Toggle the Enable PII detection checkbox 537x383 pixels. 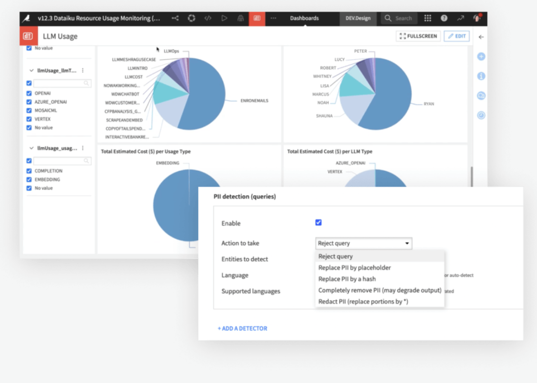(318, 222)
